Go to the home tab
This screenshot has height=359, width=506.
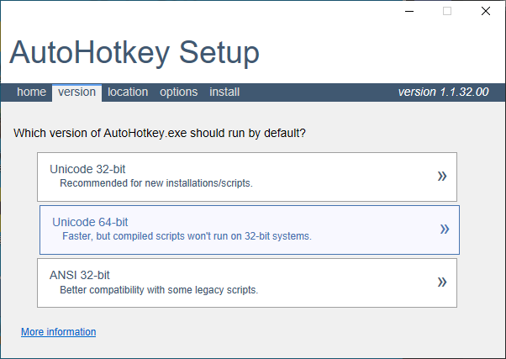click(x=32, y=92)
